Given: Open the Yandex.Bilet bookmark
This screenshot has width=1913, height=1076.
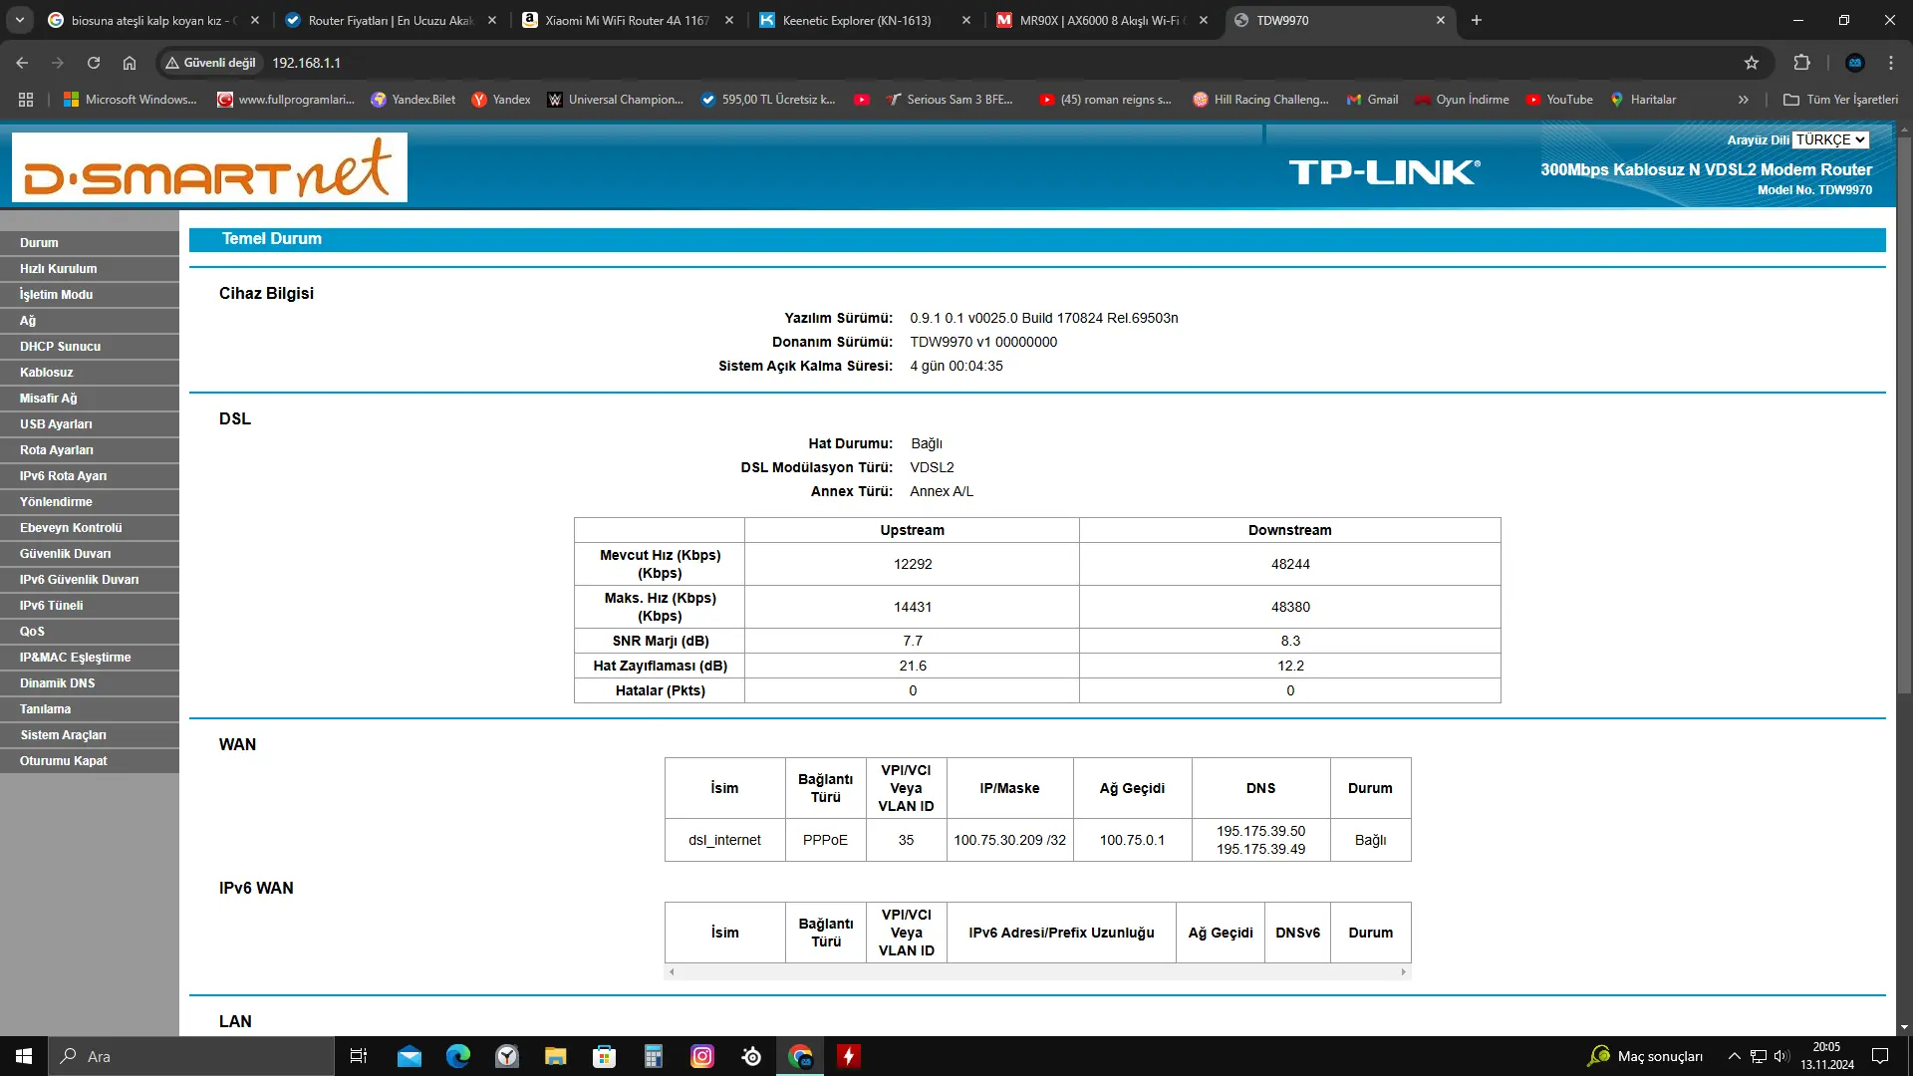Looking at the screenshot, I should pyautogui.click(x=412, y=100).
